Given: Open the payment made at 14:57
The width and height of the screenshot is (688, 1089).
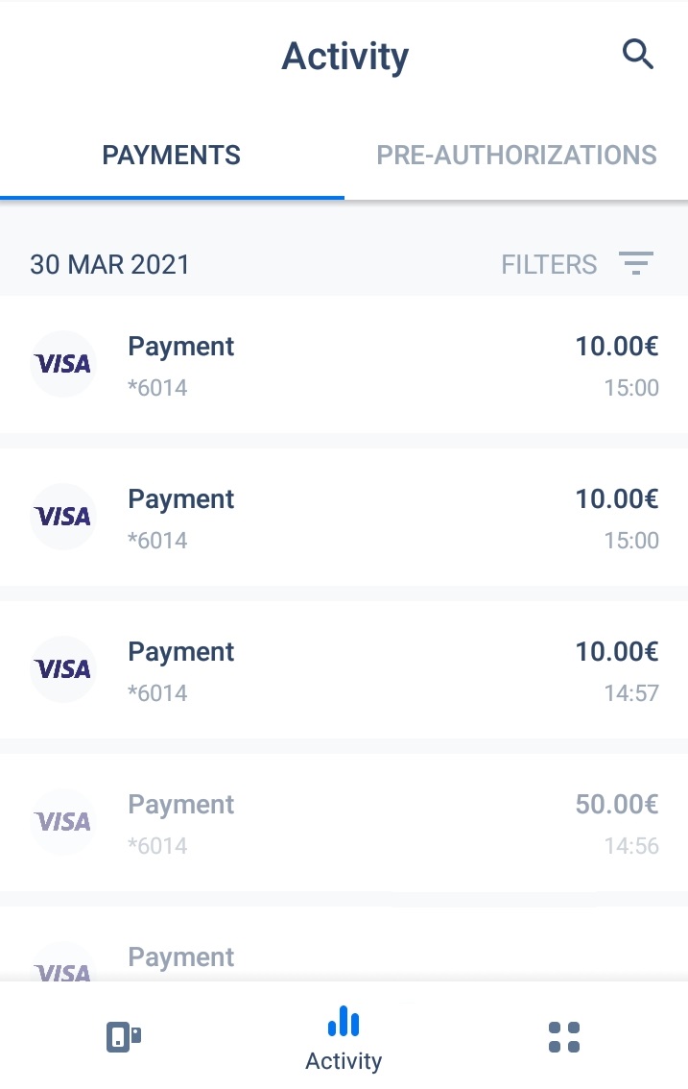Looking at the screenshot, I should click(344, 669).
